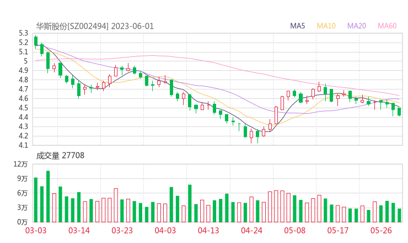
Task: Click the 03-14 date axis label
Action: coord(79,230)
